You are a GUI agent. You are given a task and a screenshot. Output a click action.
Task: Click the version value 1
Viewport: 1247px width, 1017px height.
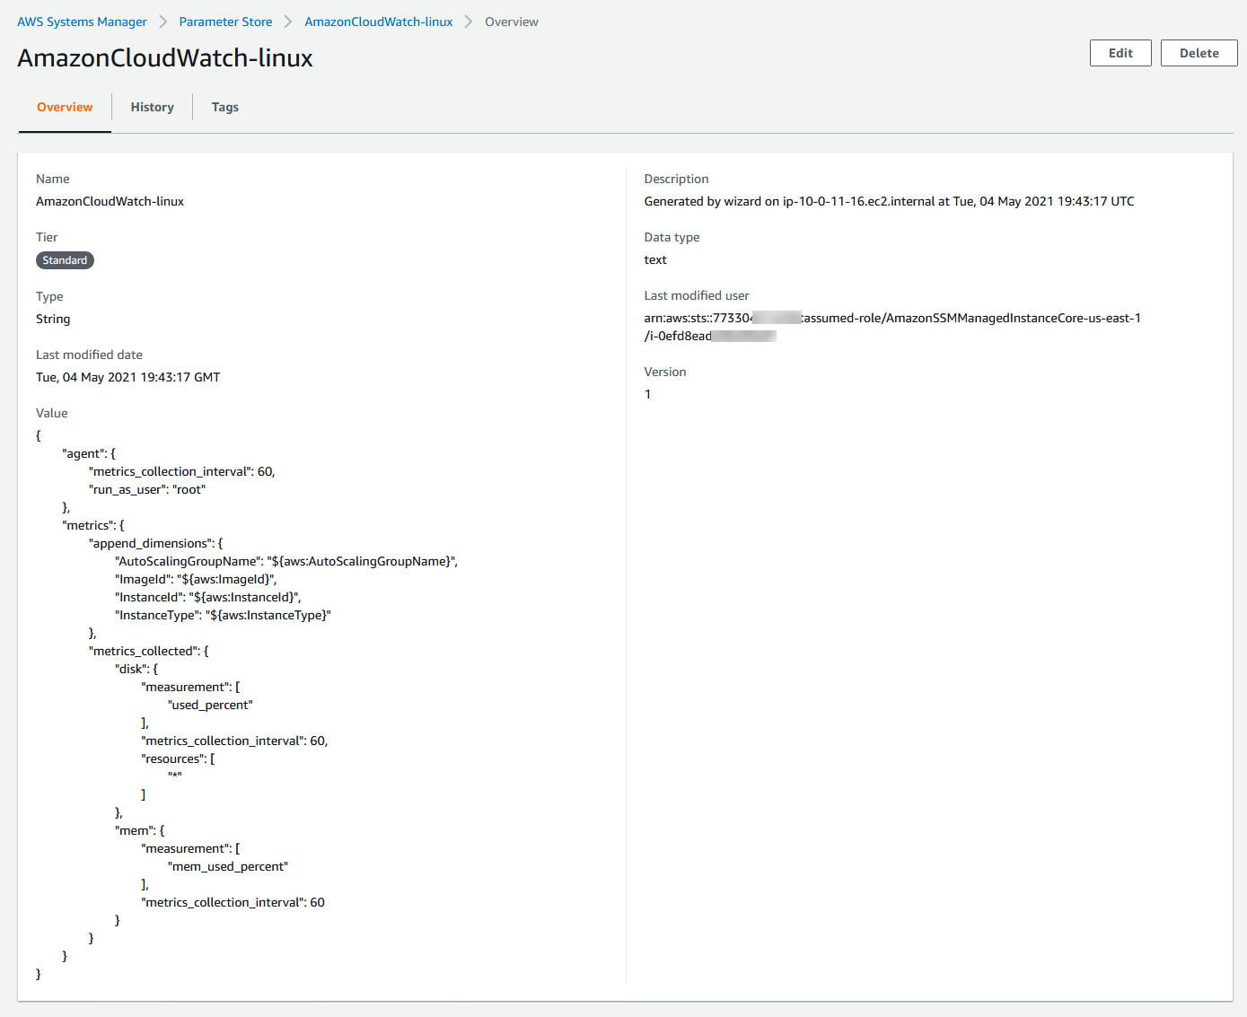coord(647,394)
